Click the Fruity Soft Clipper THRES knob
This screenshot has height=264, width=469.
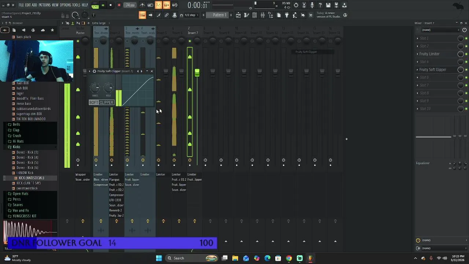click(x=95, y=88)
